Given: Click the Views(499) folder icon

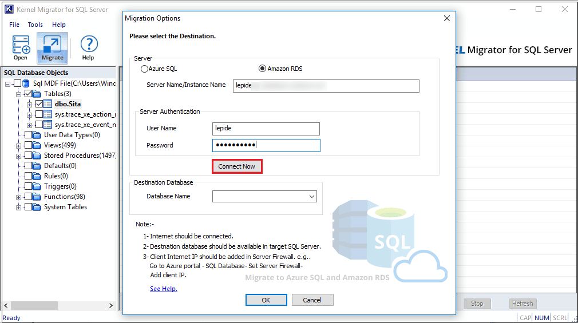Looking at the screenshot, I should (x=37, y=145).
